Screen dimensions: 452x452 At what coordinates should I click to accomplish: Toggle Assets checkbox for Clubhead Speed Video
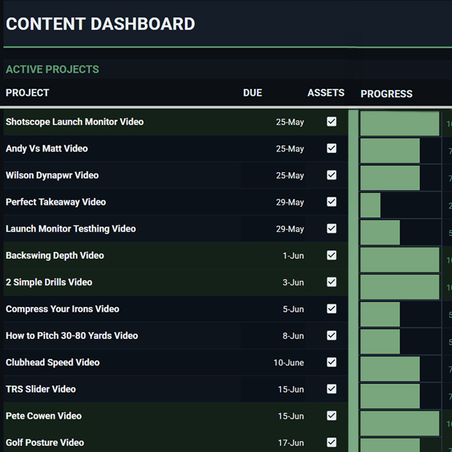332,362
